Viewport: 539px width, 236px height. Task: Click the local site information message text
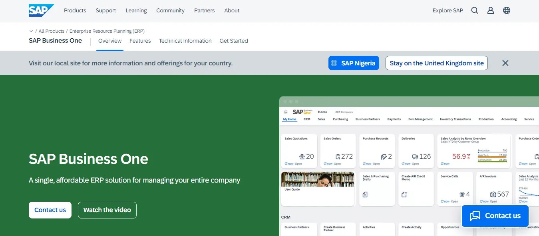[131, 63]
